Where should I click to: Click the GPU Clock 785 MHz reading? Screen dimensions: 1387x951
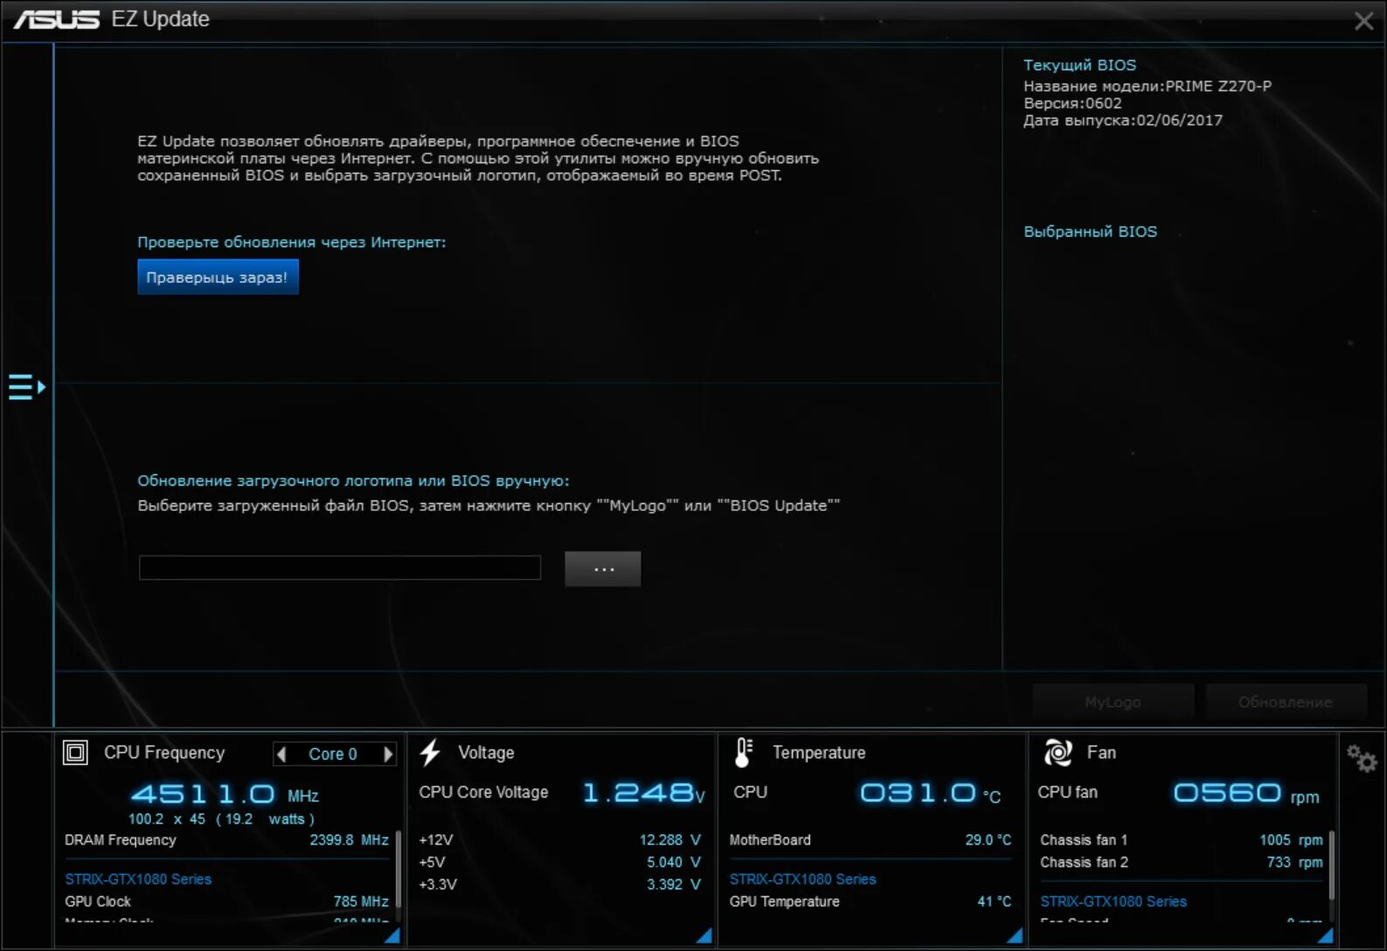(x=361, y=901)
